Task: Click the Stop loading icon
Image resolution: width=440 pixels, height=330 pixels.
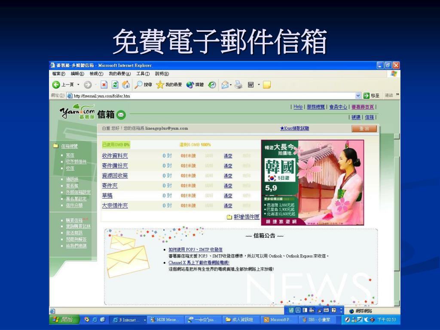Action: click(104, 85)
